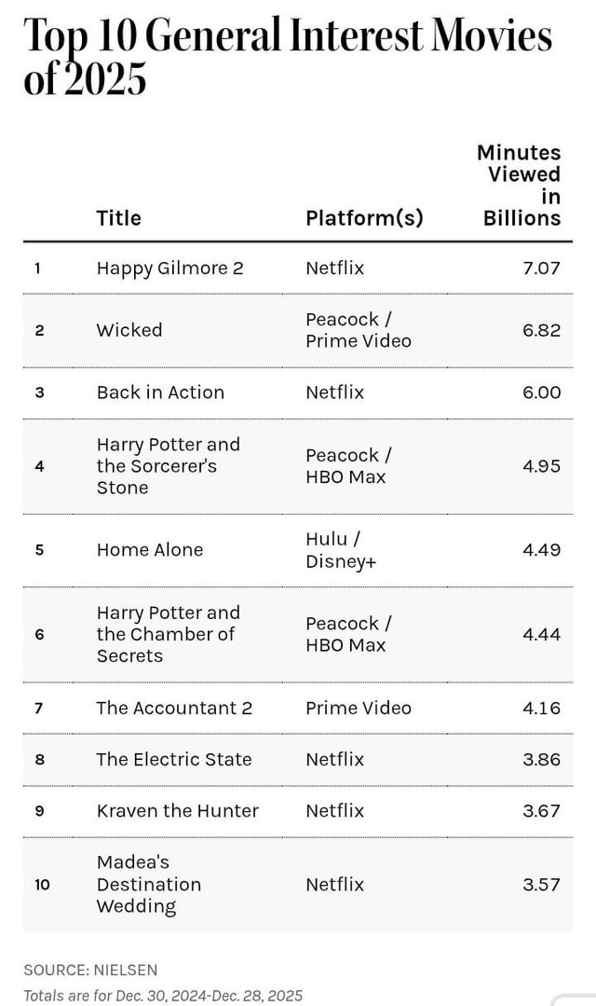Click the totals date range footnote

[x=163, y=996]
